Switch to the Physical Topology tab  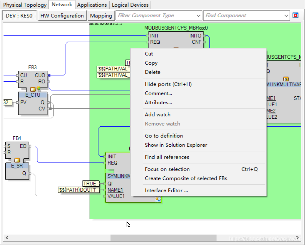pos(25,5)
